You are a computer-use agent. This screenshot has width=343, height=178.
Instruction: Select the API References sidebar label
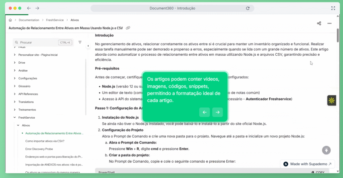28,94
